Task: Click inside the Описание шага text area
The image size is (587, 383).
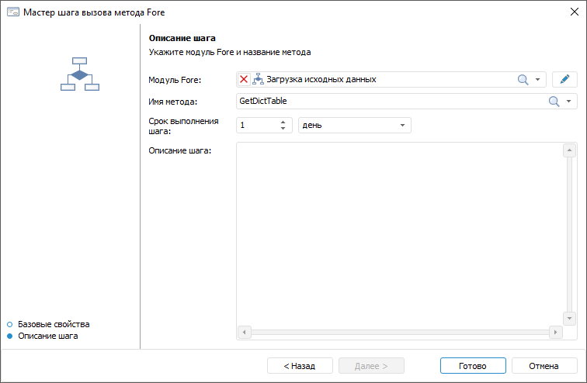Action: pos(399,233)
